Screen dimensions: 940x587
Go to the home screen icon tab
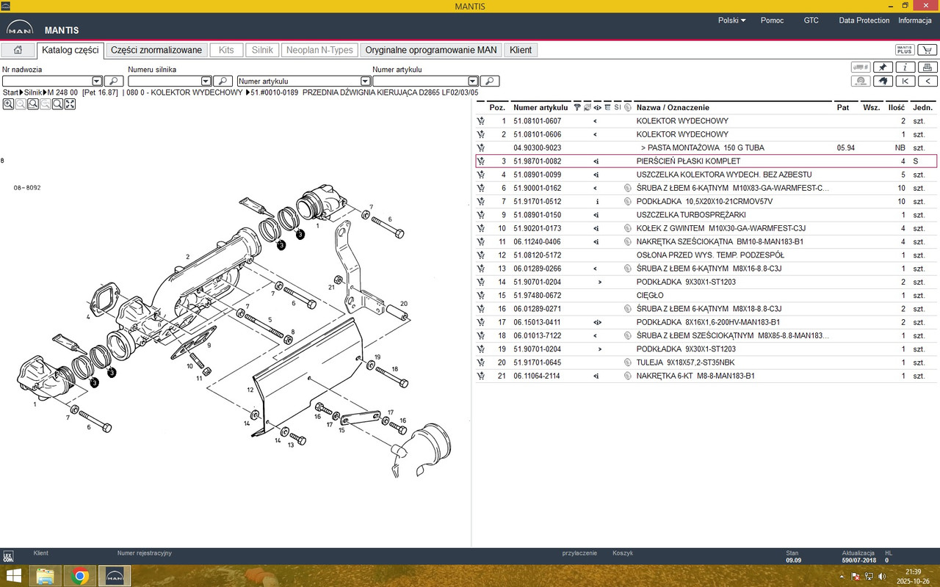coord(18,50)
